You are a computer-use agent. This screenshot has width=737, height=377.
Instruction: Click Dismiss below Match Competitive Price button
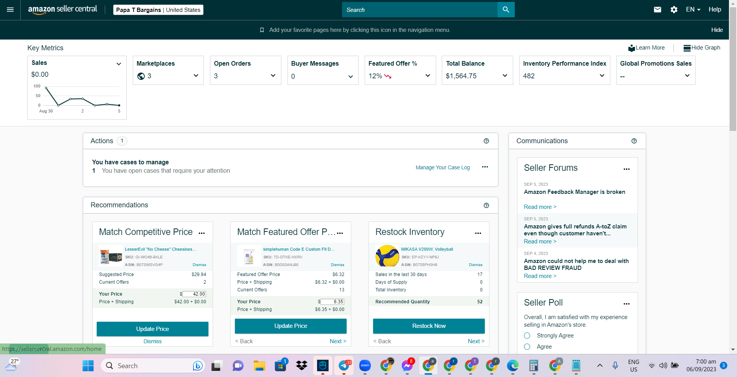152,341
